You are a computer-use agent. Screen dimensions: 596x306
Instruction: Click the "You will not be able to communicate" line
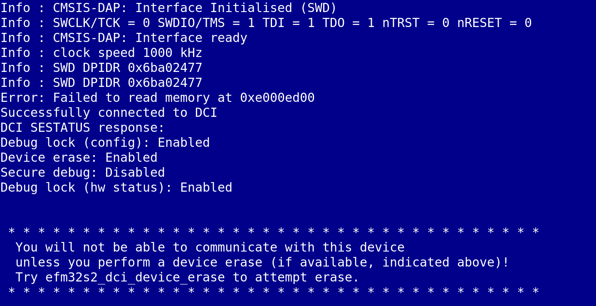pyautogui.click(x=210, y=247)
